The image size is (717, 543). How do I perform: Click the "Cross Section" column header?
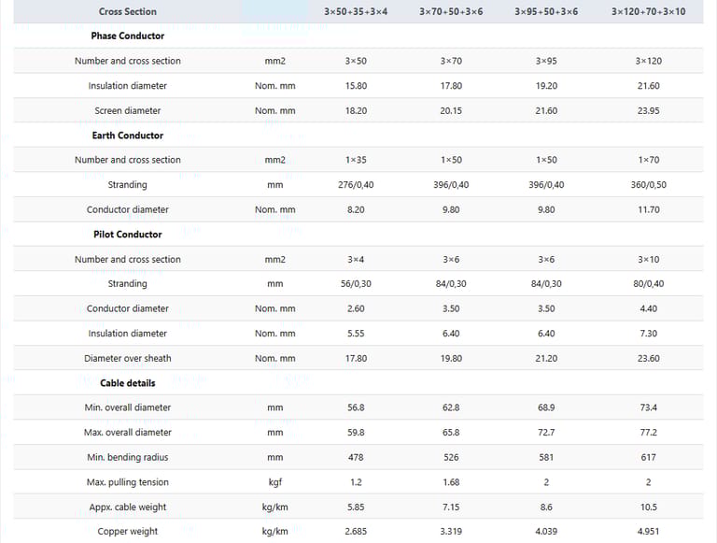coord(128,11)
